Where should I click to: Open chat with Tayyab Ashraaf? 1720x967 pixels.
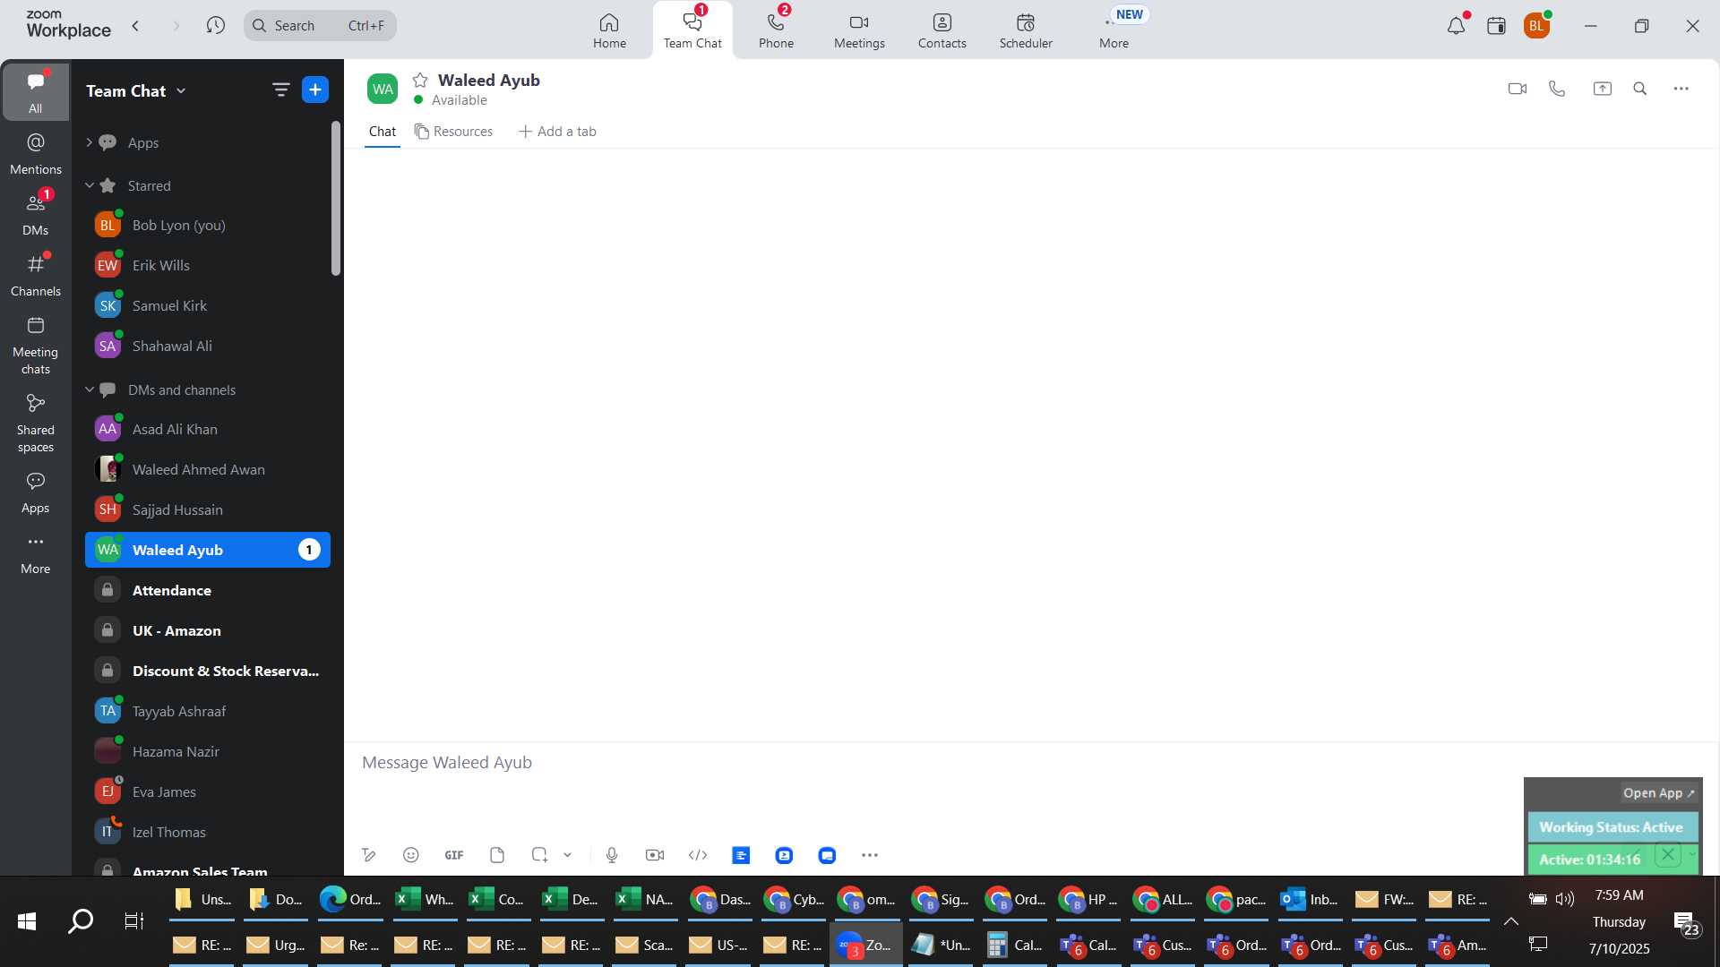pos(208,711)
